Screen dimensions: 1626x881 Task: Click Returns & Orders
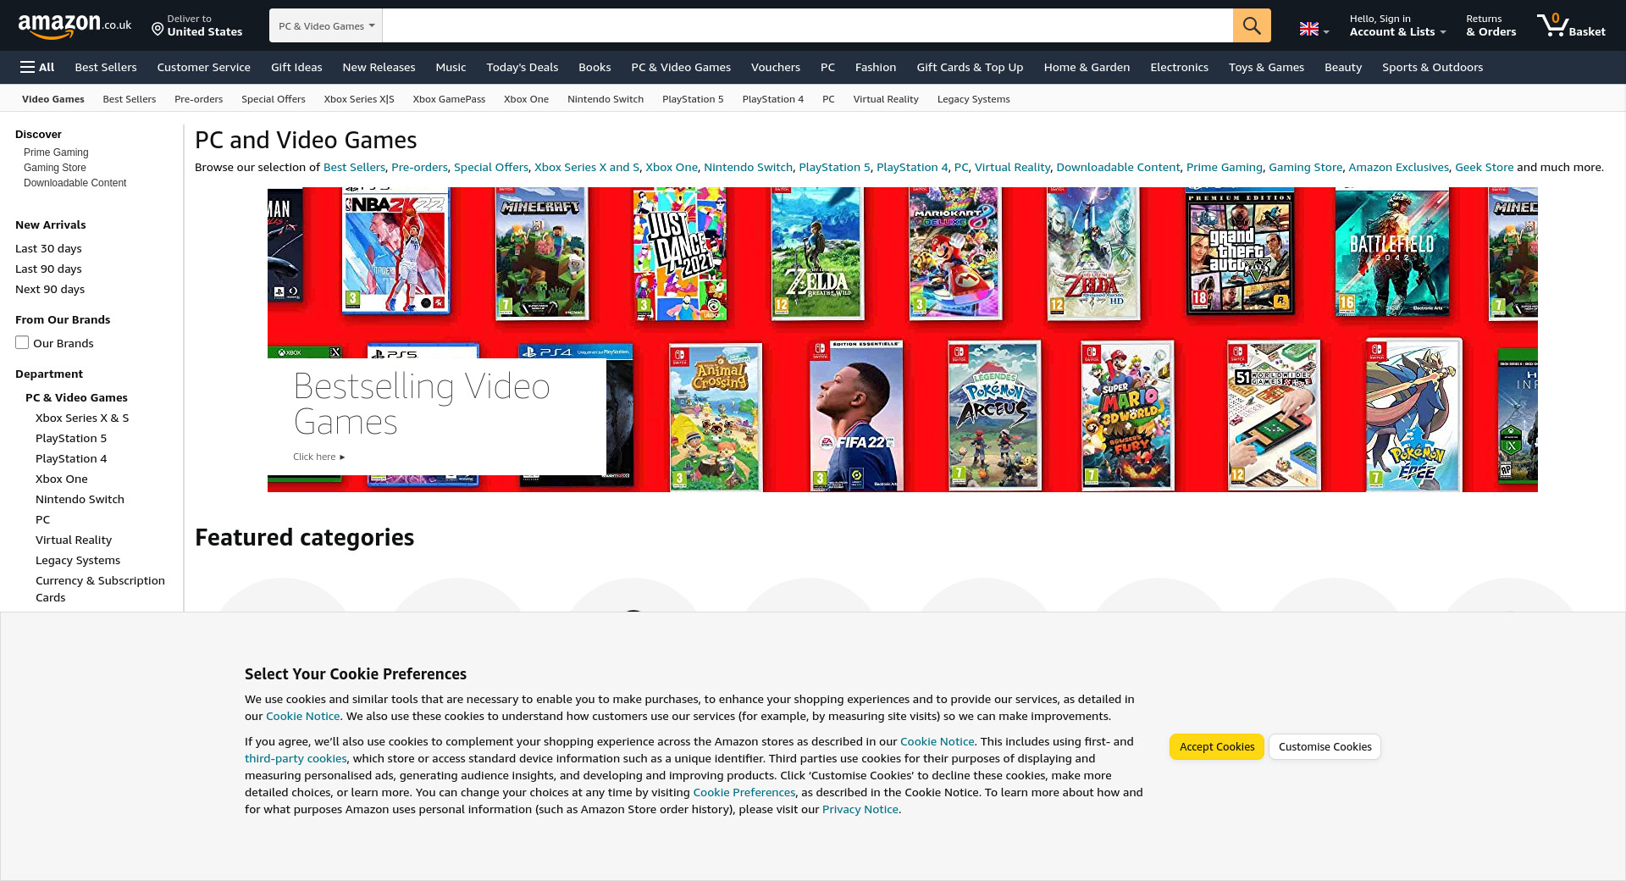pyautogui.click(x=1491, y=25)
